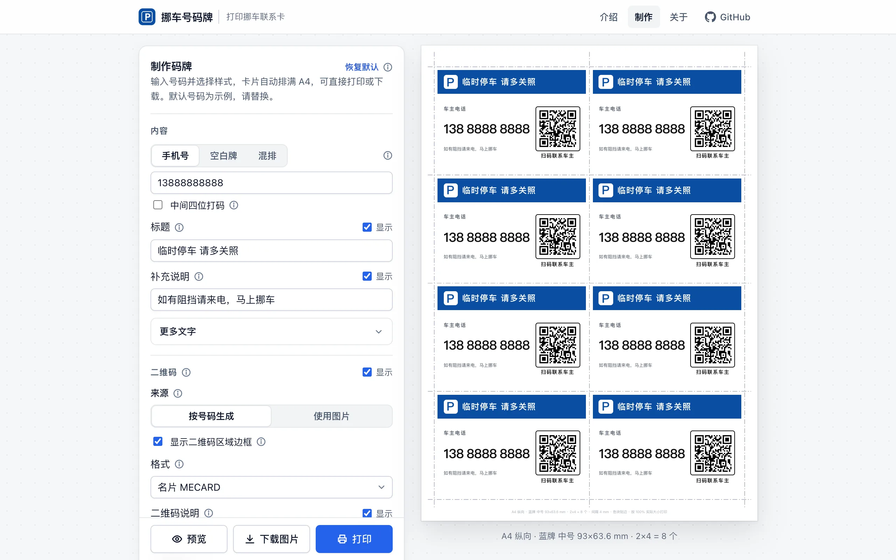Click the 恢复默认 link
This screenshot has height=560, width=896.
[362, 67]
